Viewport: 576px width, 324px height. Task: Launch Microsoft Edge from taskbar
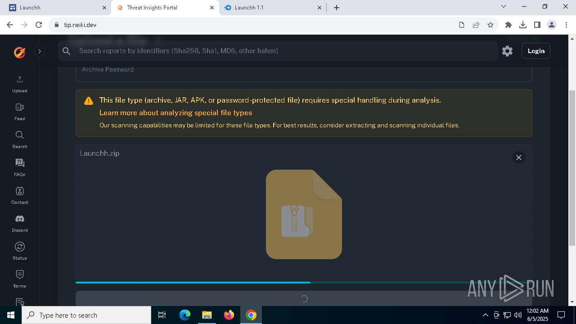point(185,315)
